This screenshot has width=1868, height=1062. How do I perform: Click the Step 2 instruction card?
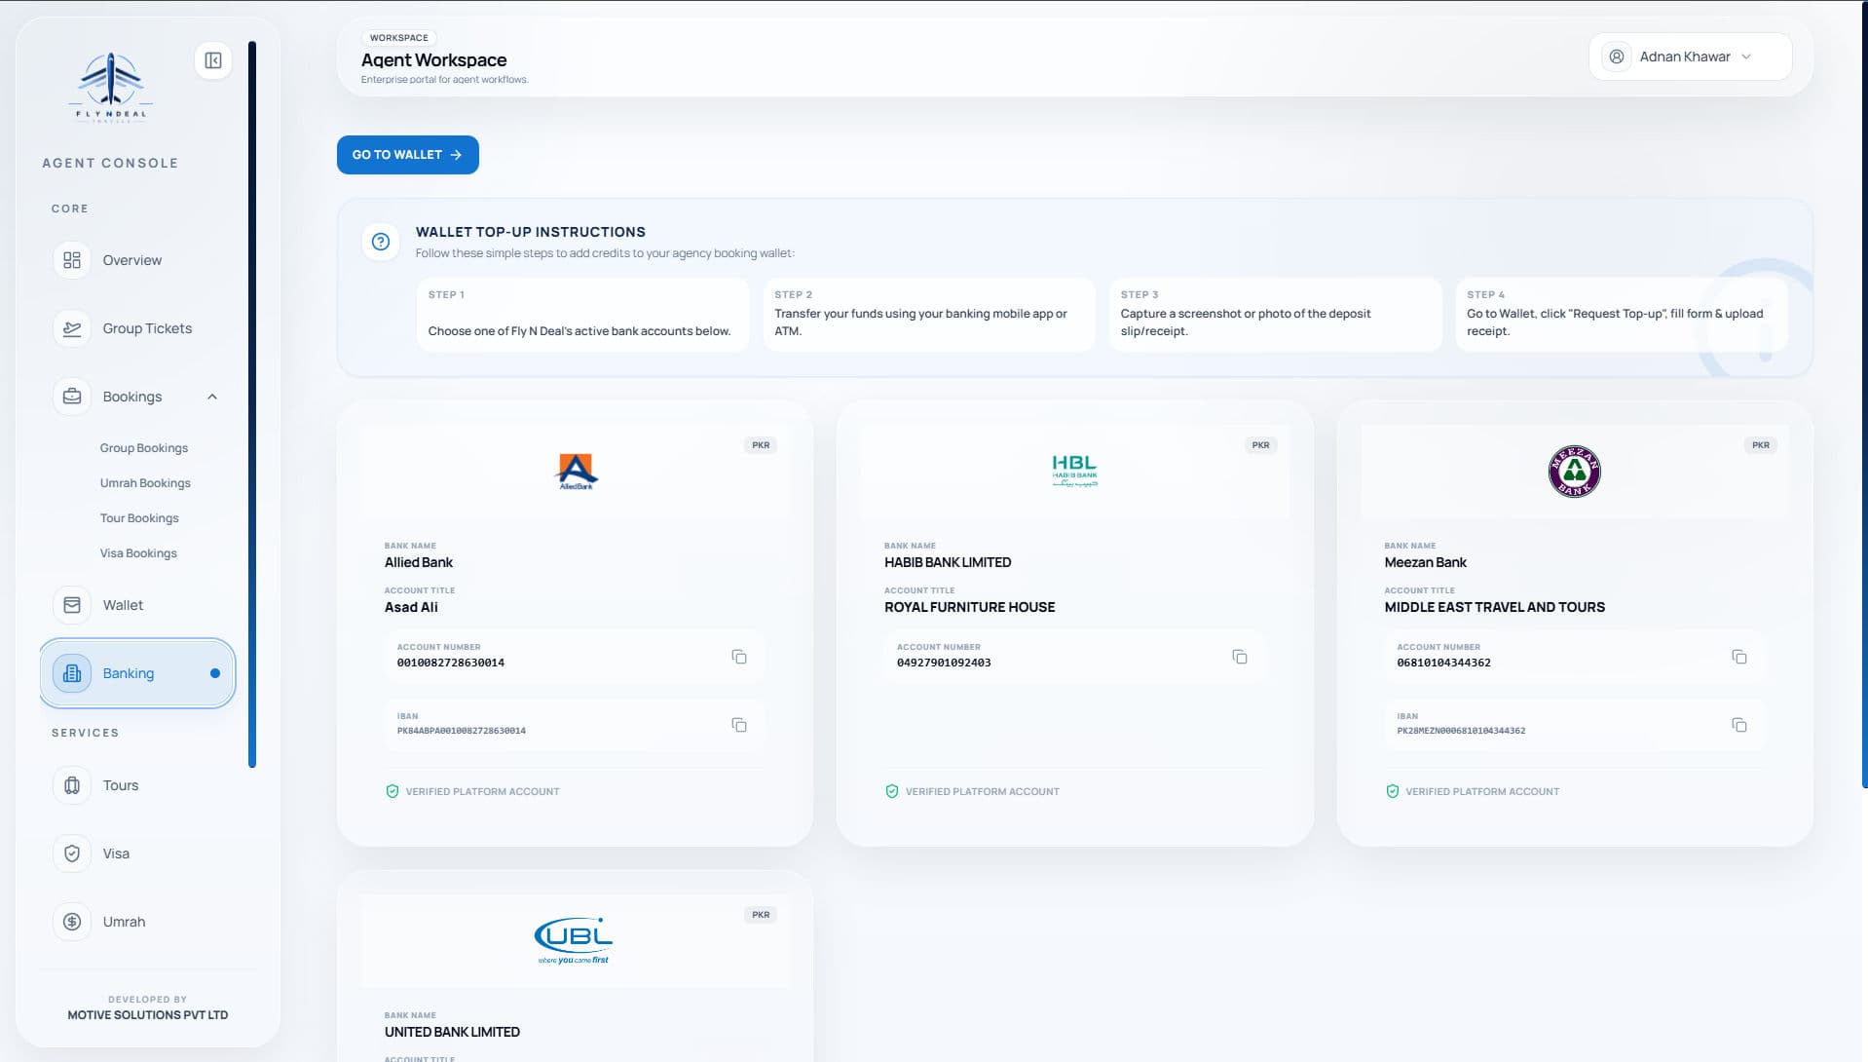click(x=929, y=314)
